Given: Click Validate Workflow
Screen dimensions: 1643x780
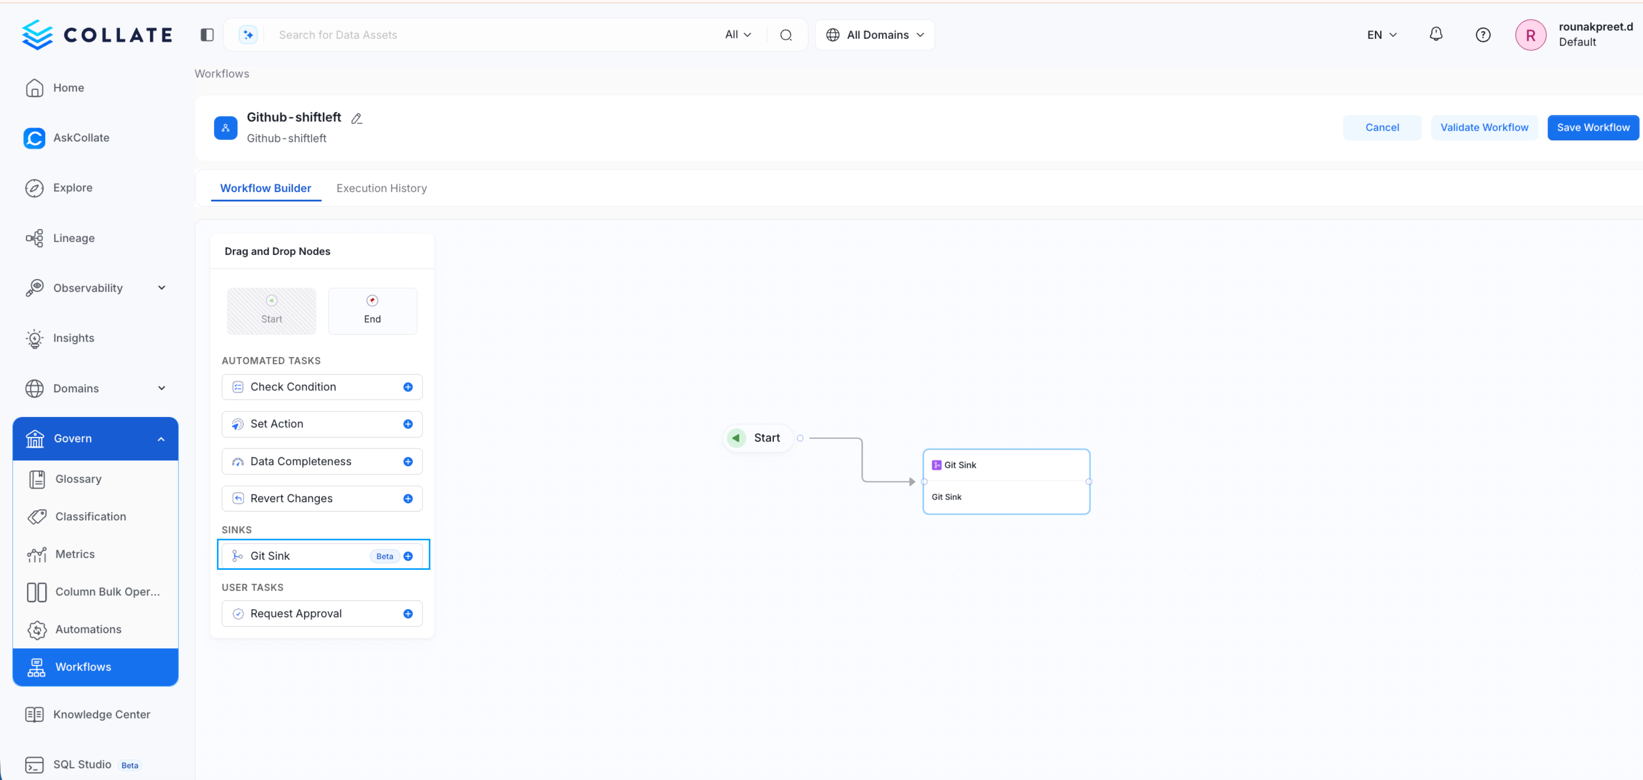Looking at the screenshot, I should 1484,127.
